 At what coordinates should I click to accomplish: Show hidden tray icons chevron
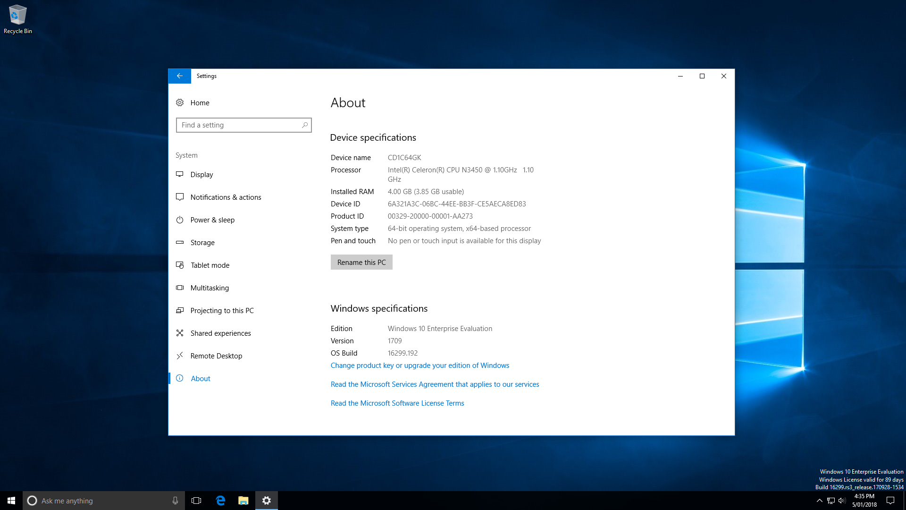(x=820, y=501)
